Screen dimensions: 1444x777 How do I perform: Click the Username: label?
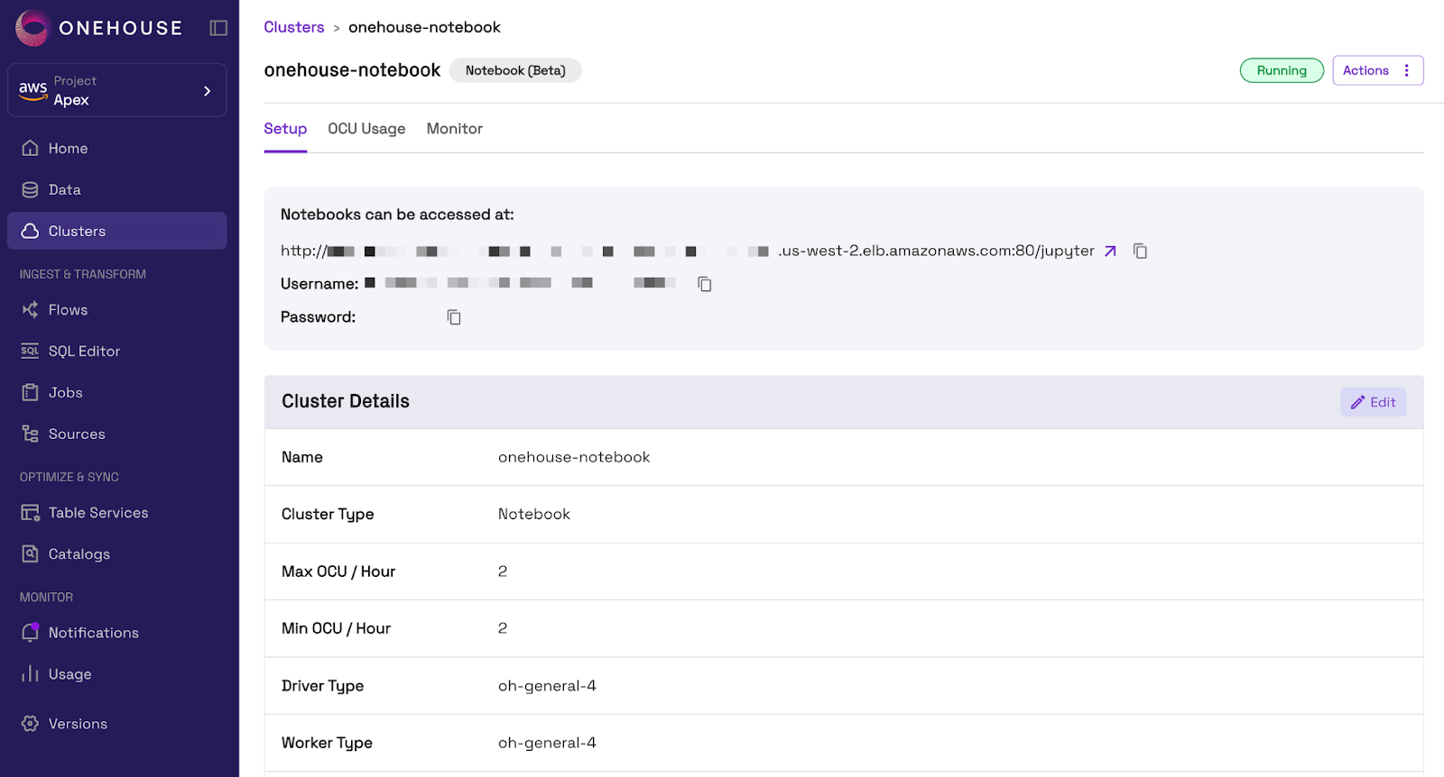pos(319,284)
